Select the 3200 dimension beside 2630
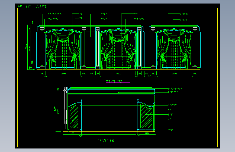 26,47
